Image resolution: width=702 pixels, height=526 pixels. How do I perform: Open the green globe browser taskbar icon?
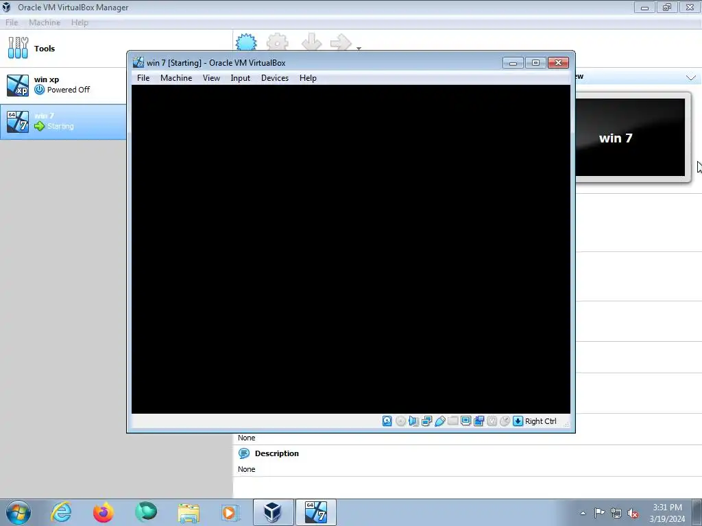click(x=146, y=512)
